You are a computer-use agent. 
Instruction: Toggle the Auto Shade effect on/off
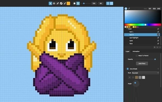128,69
